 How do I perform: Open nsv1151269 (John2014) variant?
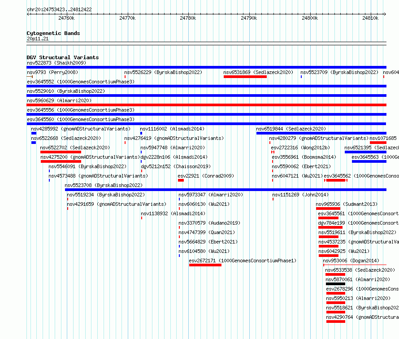[300, 195]
